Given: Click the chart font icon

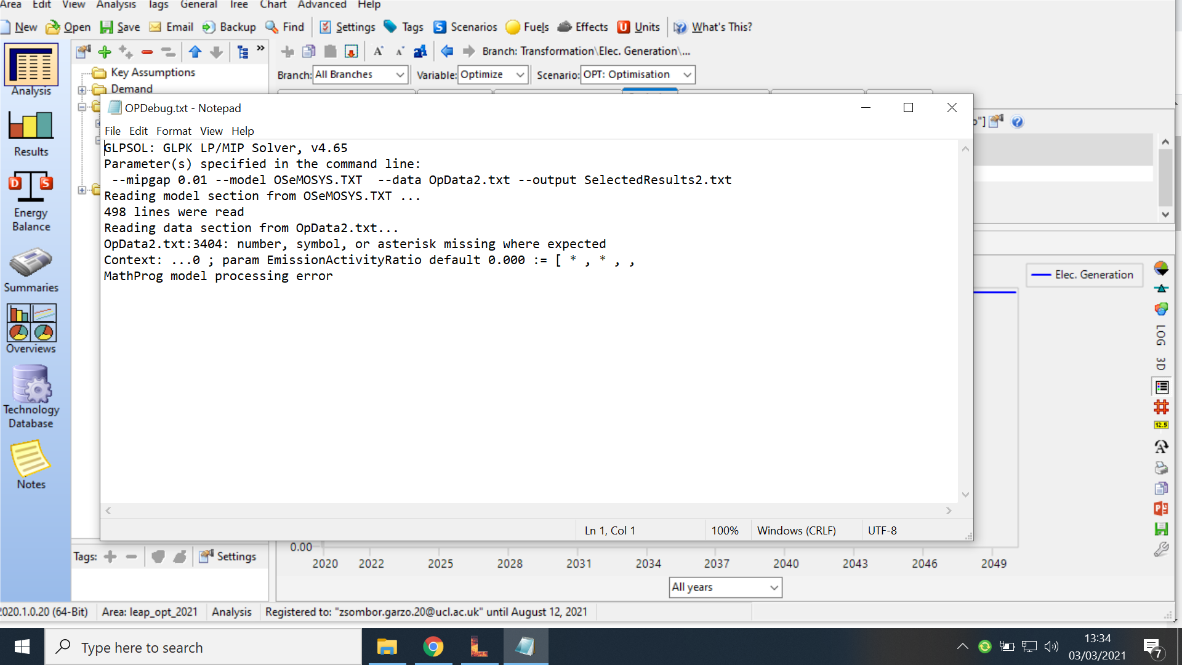Looking at the screenshot, I should [1161, 446].
